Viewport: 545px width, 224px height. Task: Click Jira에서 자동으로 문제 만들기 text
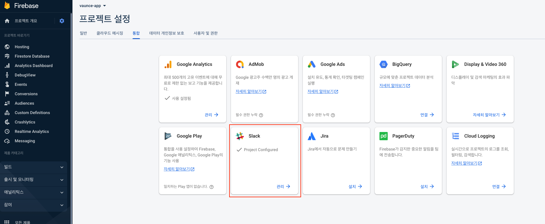coord(332,149)
